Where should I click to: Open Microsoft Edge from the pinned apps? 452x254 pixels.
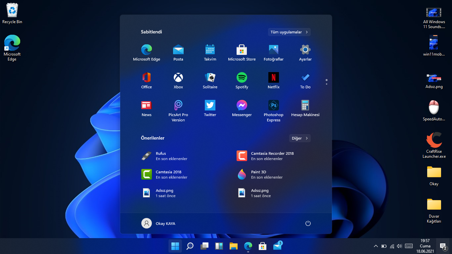[x=147, y=53]
